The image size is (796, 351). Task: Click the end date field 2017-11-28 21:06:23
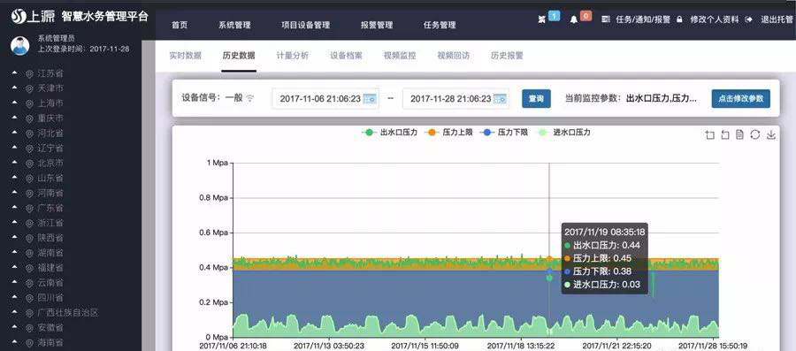(455, 98)
